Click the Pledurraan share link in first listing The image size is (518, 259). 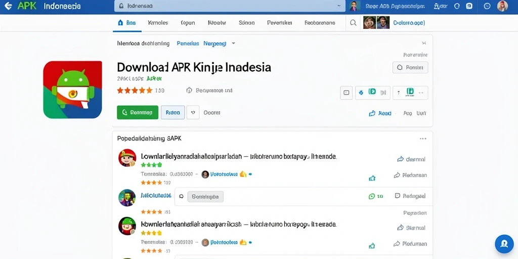tap(410, 175)
